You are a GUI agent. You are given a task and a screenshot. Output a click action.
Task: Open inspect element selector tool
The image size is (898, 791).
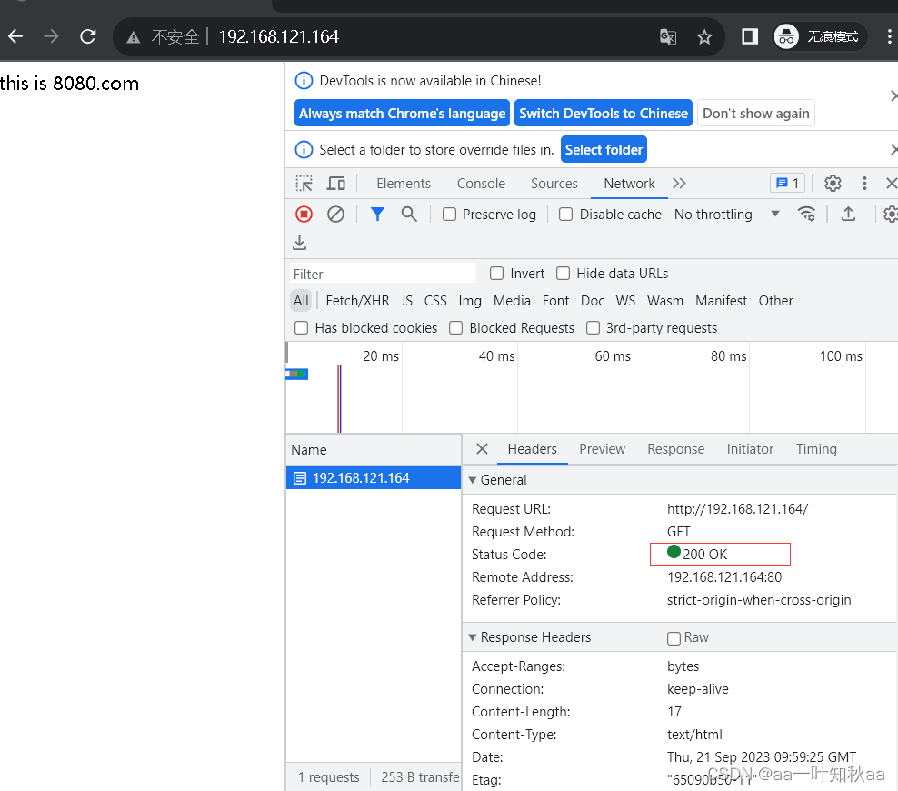pos(304,184)
